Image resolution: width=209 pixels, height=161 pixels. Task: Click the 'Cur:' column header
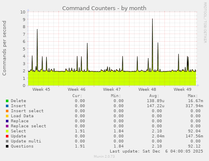pos(77,96)
